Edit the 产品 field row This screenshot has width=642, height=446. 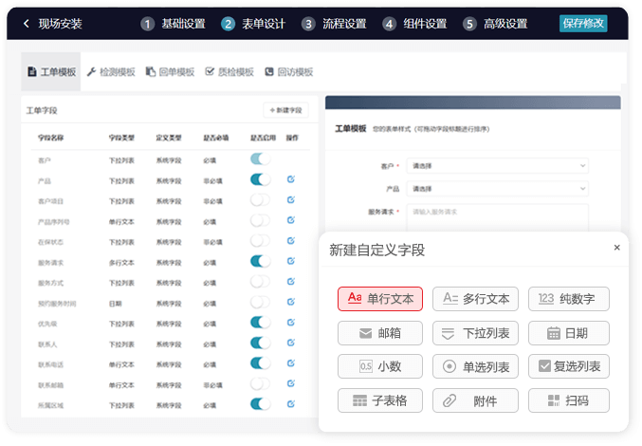click(x=291, y=179)
